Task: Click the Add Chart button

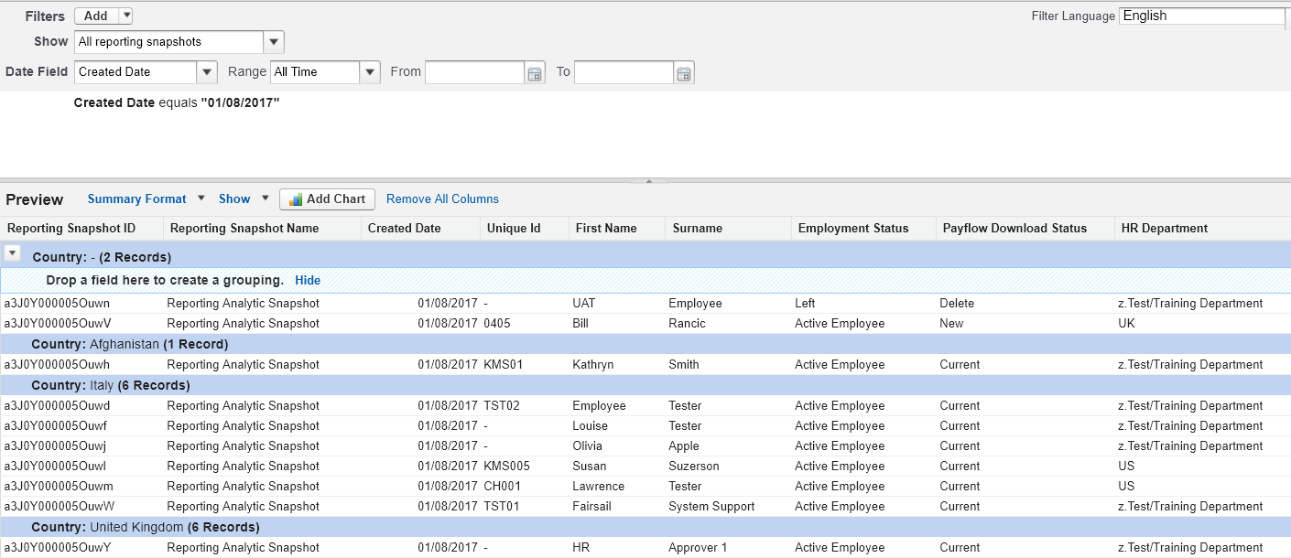Action: coord(327,199)
